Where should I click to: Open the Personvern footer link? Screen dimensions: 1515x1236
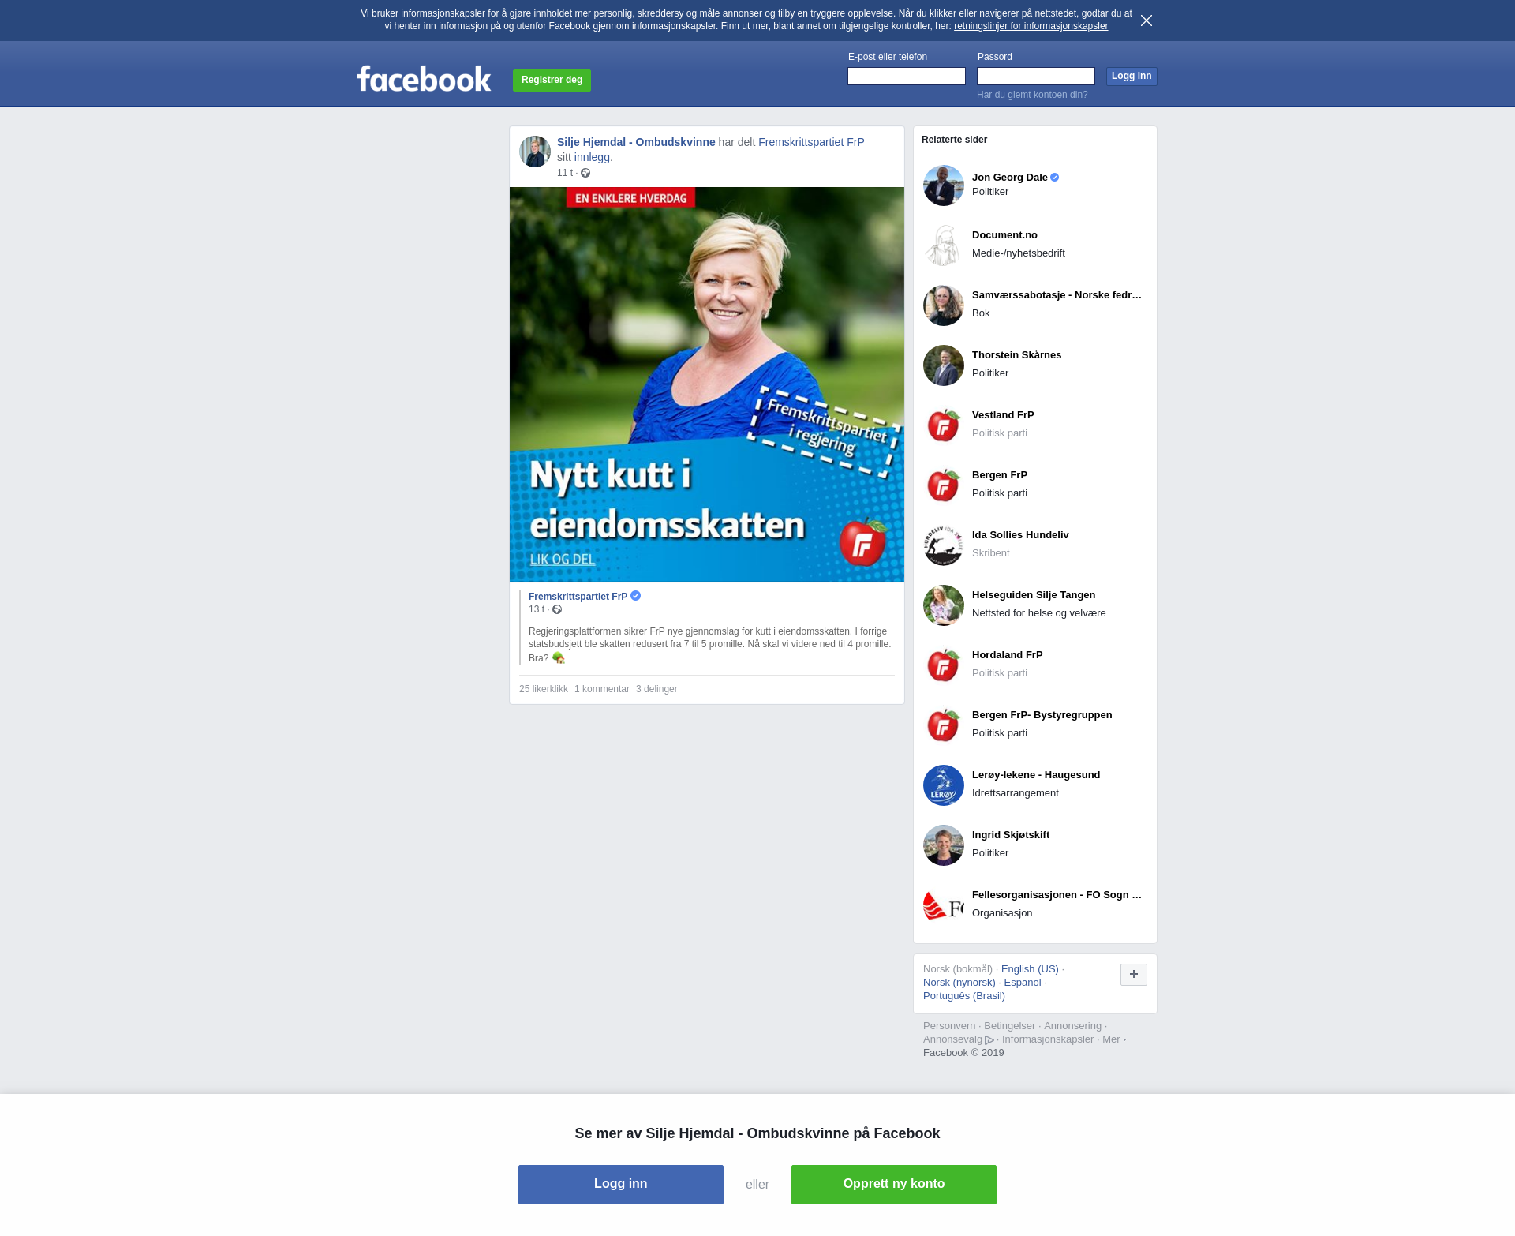(949, 1026)
